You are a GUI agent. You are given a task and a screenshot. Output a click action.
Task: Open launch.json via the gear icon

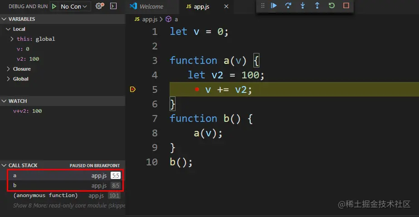[x=100, y=6]
